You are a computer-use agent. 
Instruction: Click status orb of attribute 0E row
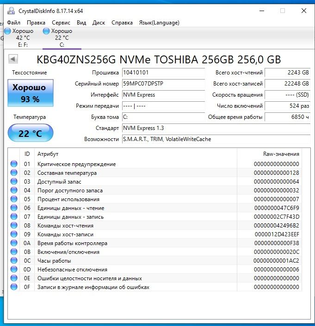pos(14,278)
